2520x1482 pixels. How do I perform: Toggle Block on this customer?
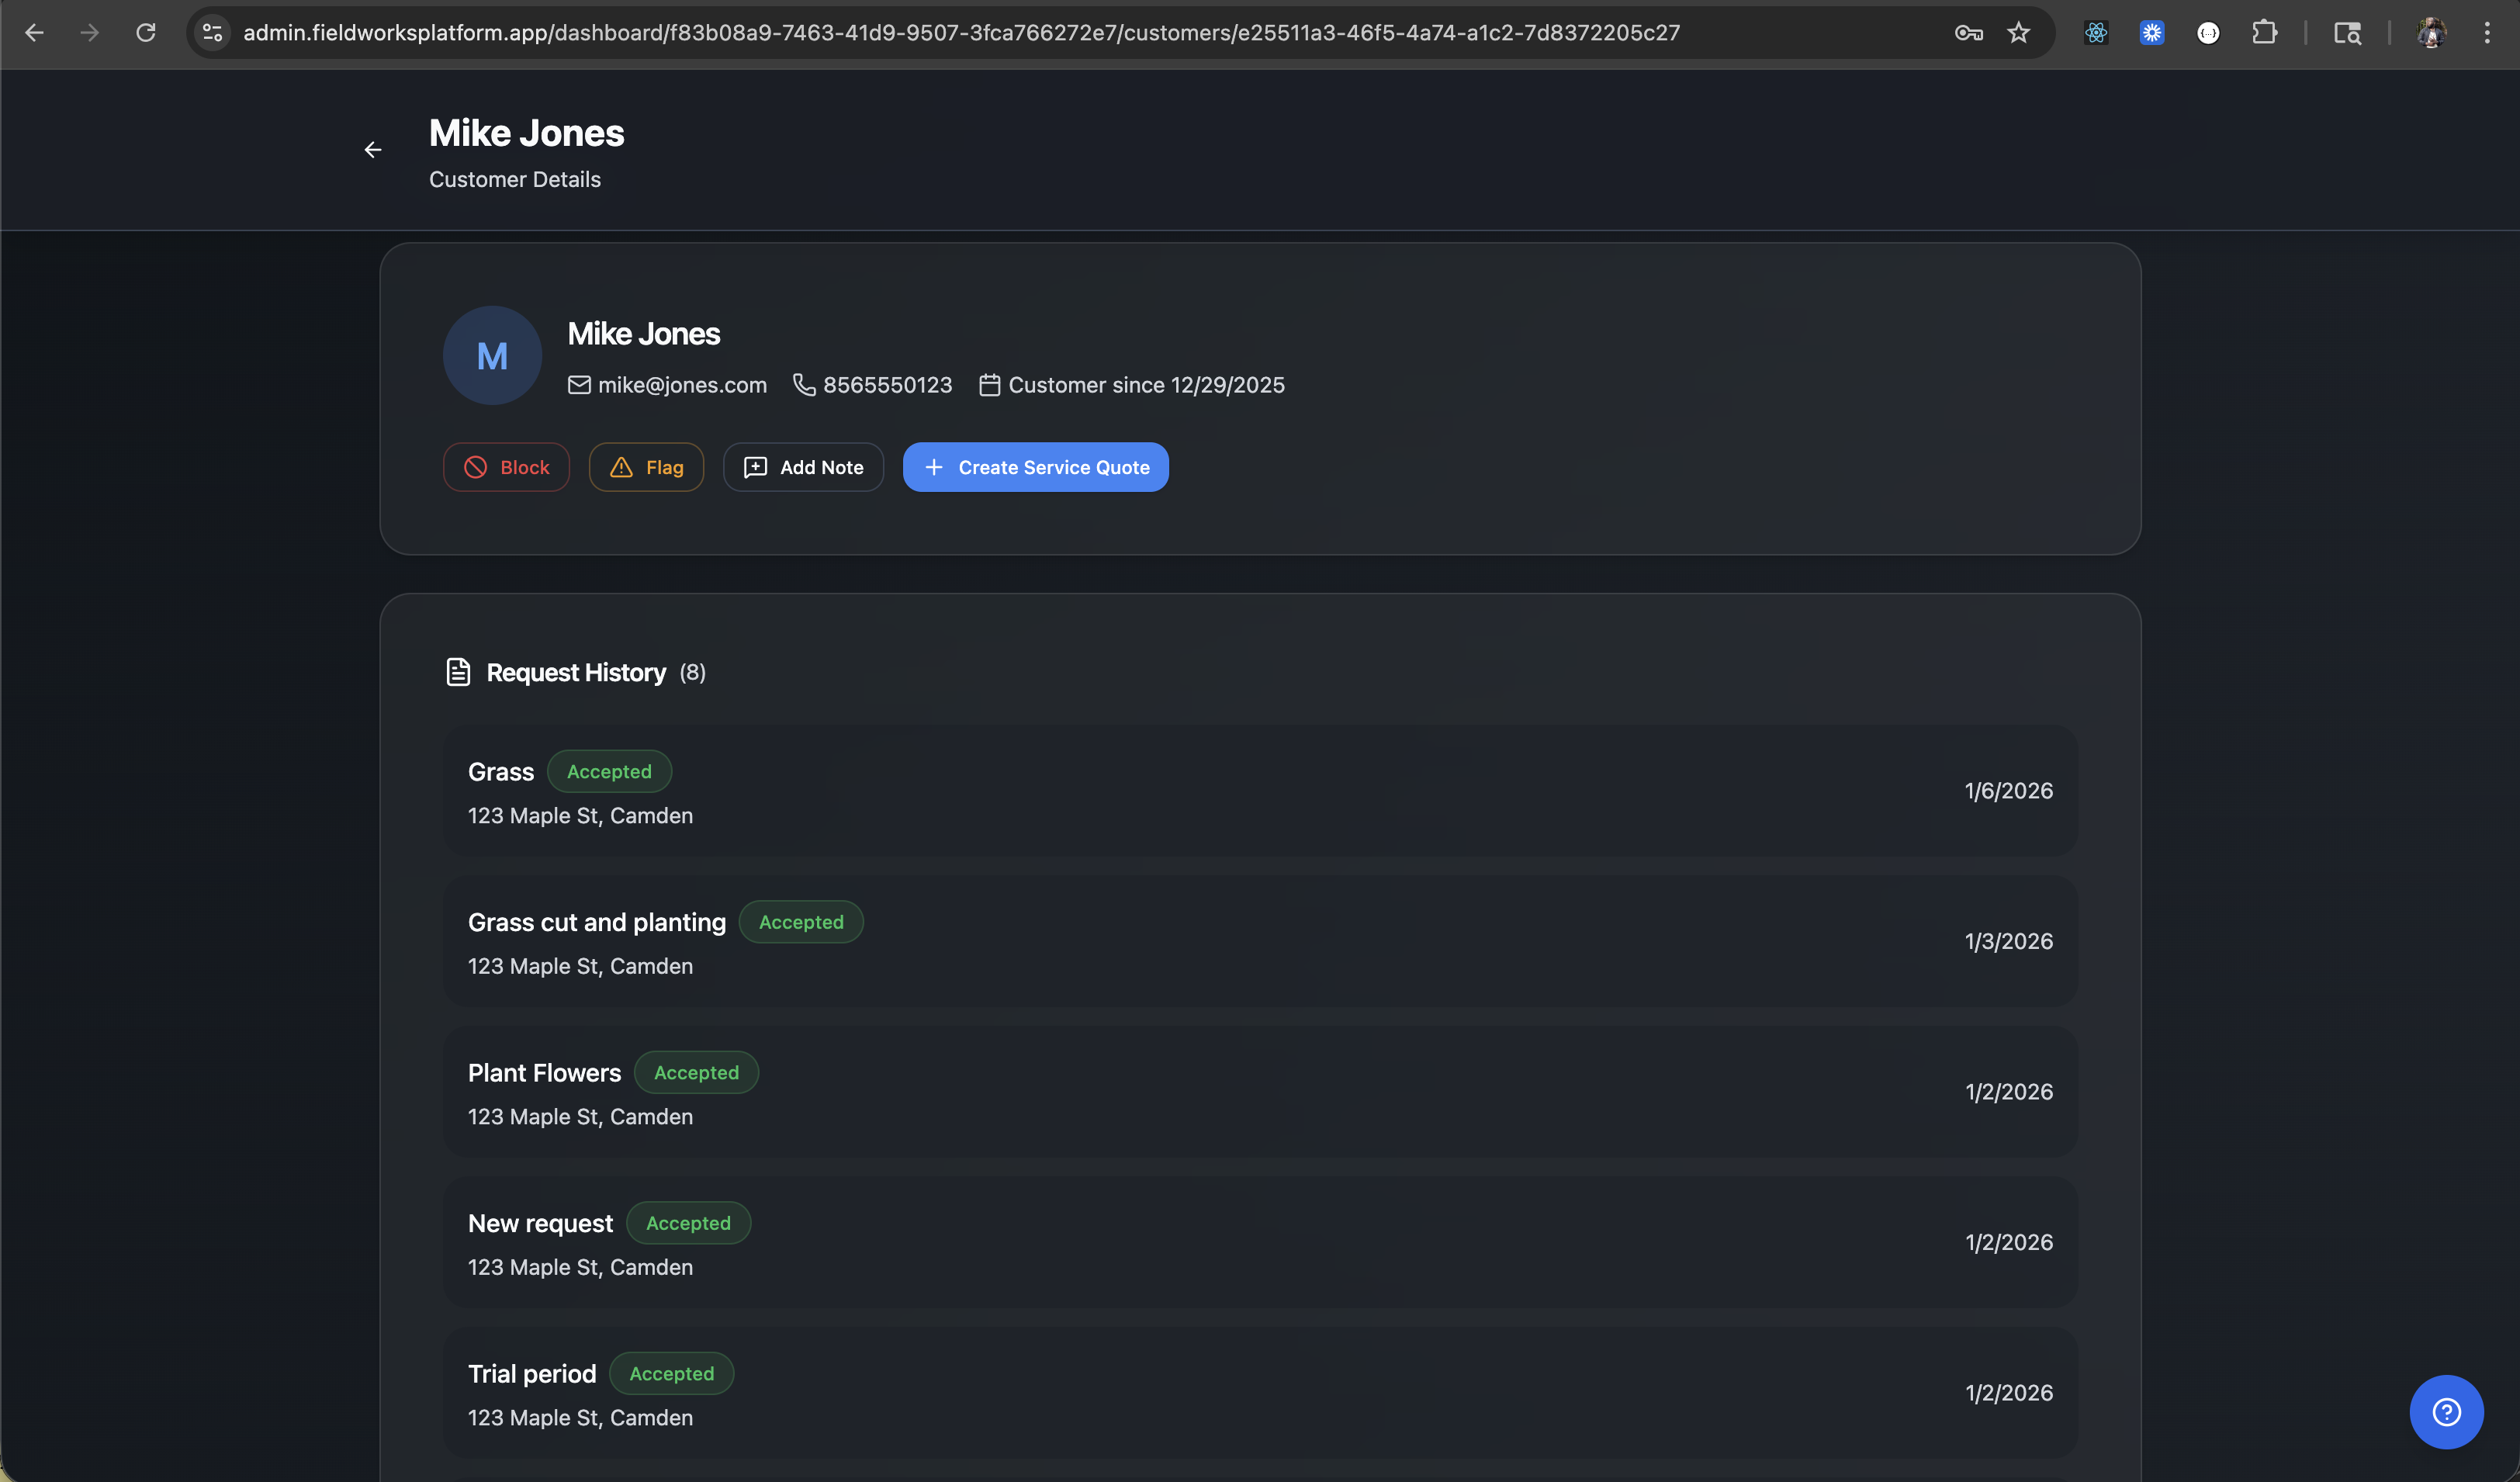[x=506, y=467]
